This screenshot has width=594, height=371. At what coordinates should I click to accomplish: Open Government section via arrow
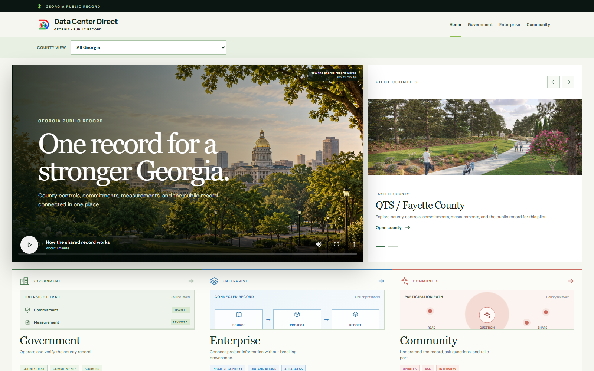pos(191,281)
